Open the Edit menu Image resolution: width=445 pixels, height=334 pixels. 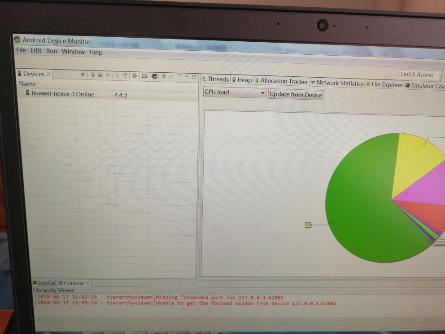36,51
